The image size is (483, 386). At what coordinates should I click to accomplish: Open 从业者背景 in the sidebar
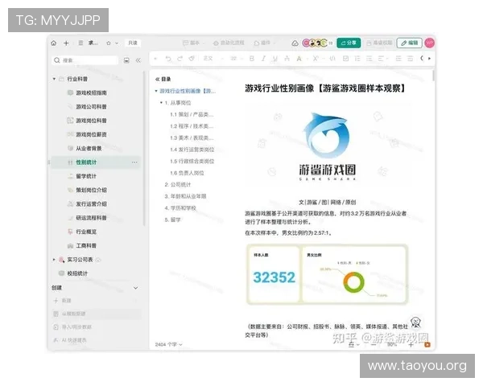(x=89, y=148)
